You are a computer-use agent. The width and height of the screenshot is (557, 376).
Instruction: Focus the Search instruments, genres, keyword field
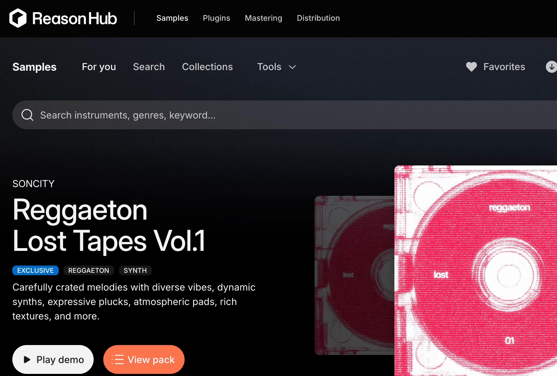(285, 115)
